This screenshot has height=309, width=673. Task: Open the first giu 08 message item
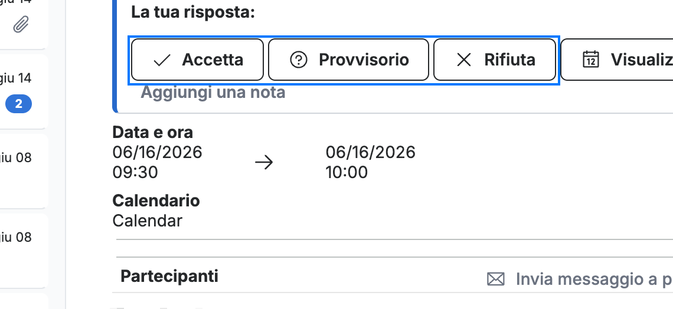[24, 170]
